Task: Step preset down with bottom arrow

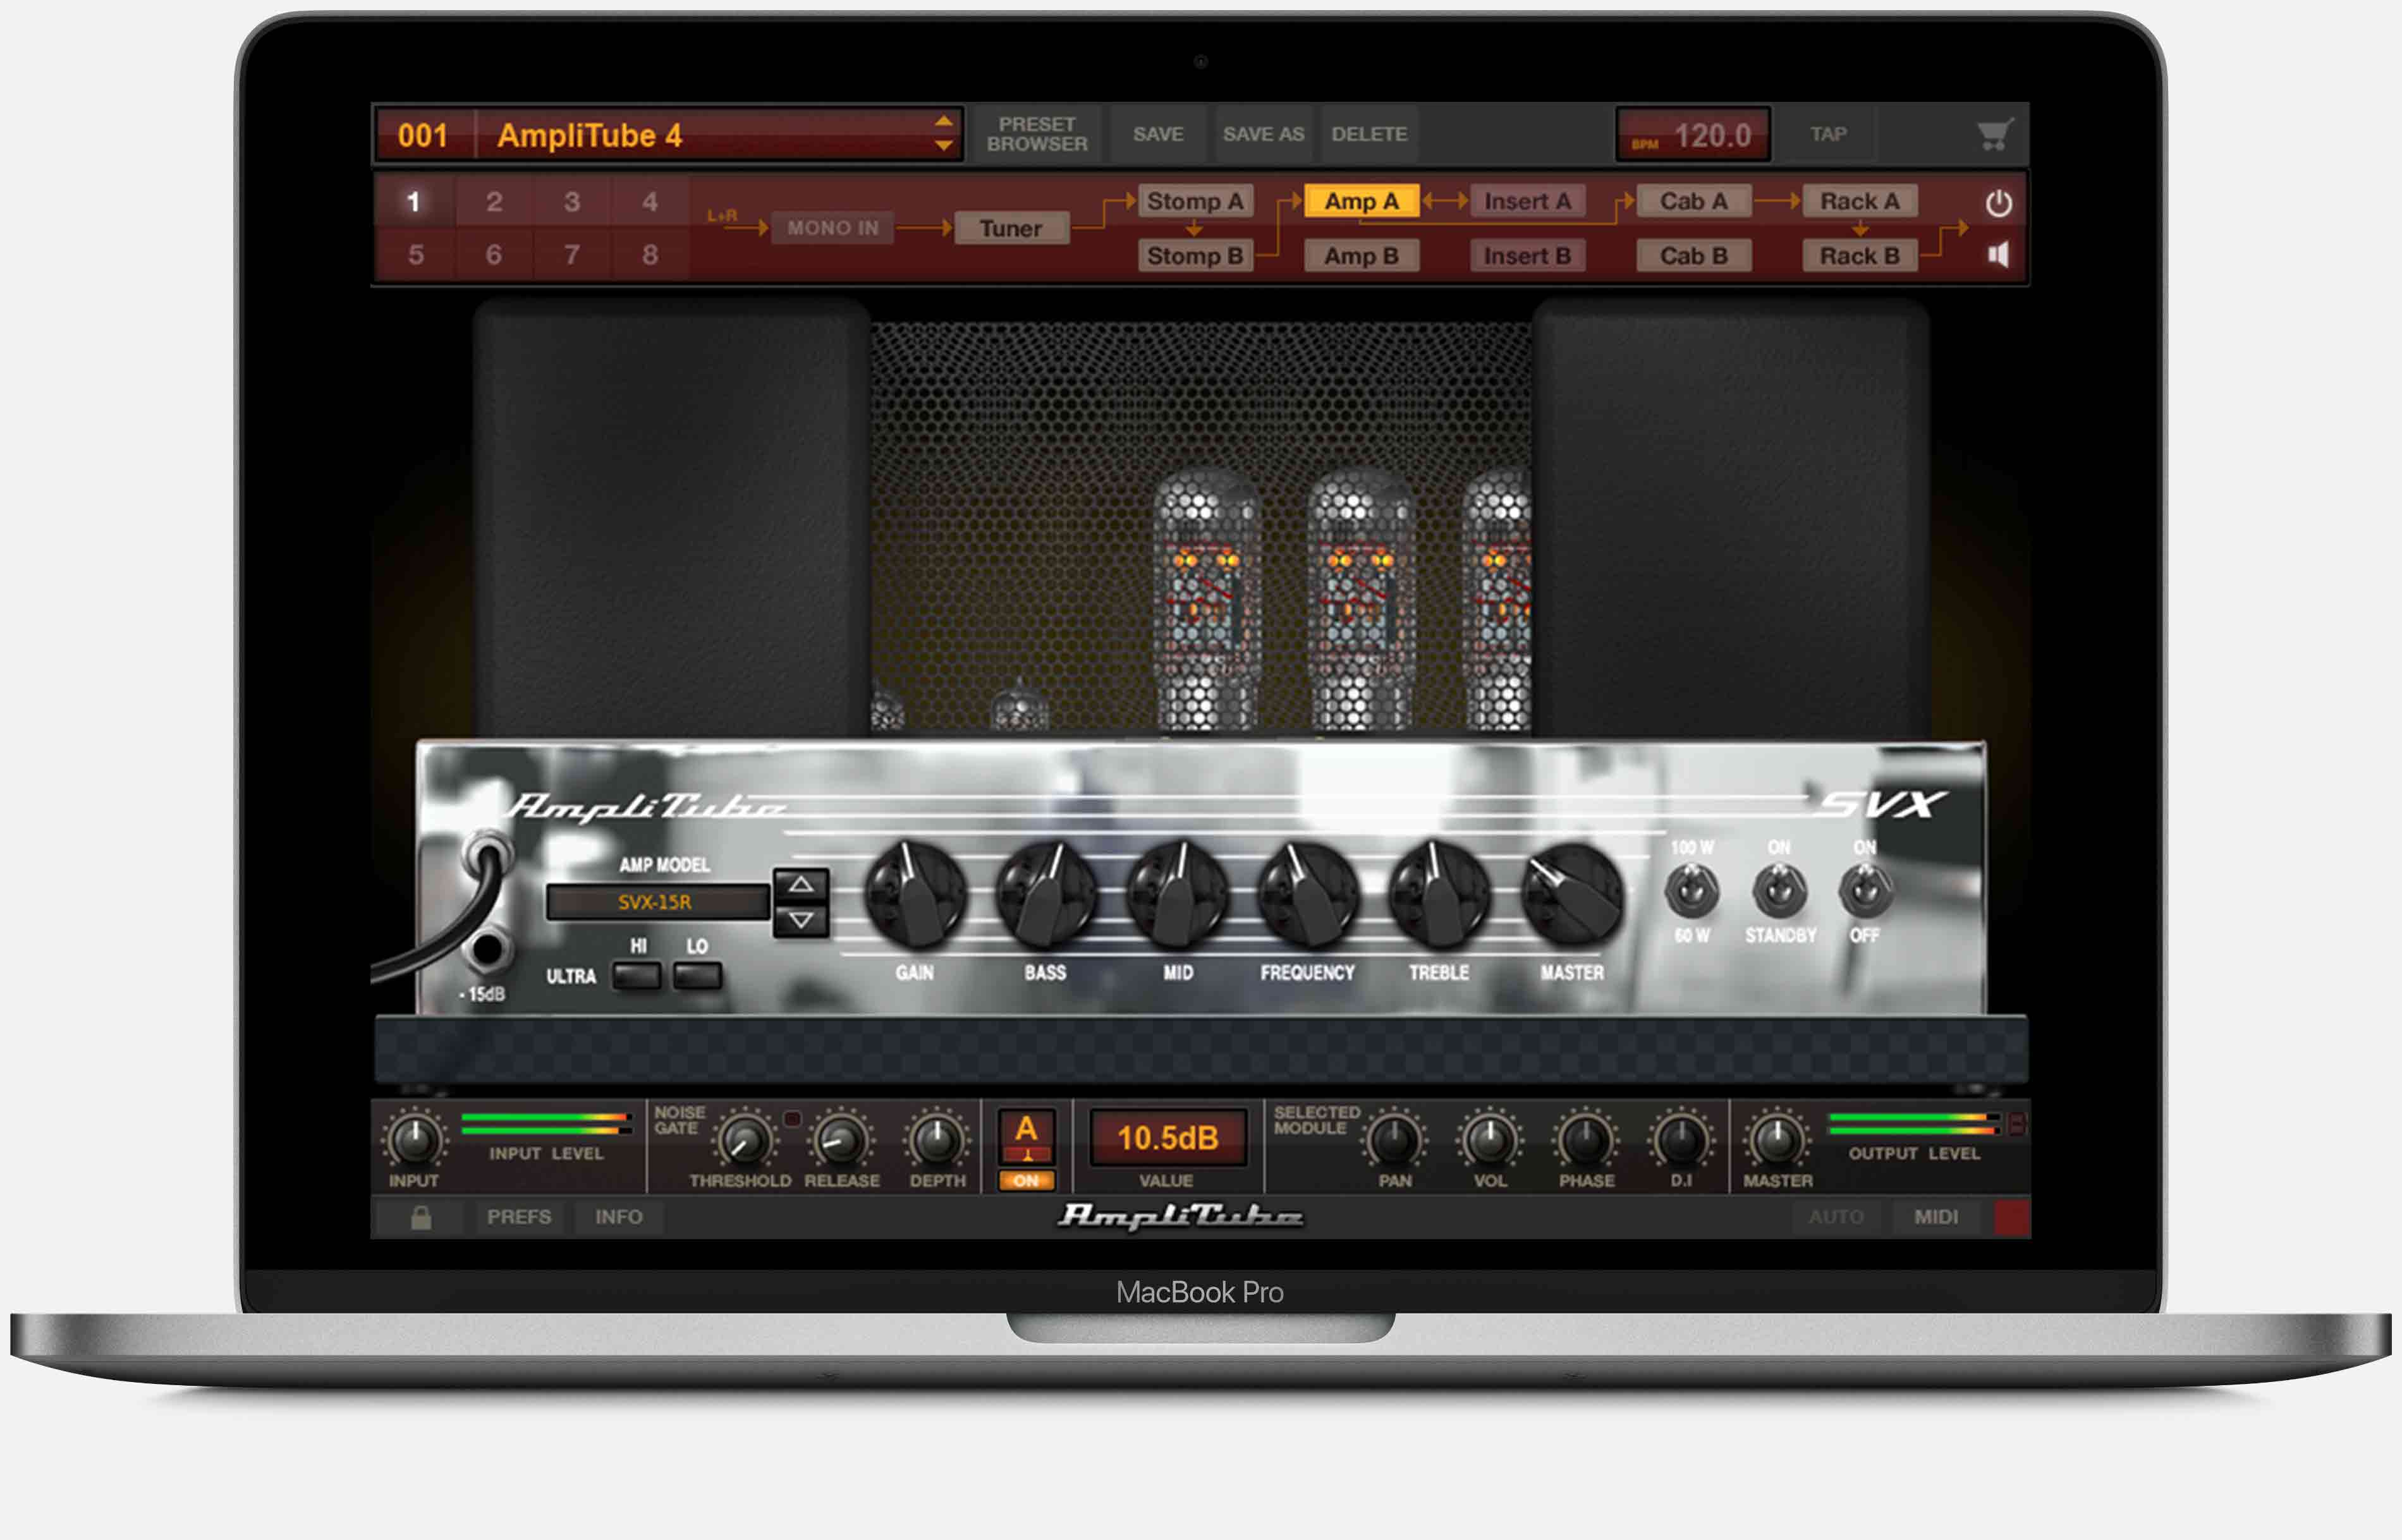Action: (x=943, y=146)
